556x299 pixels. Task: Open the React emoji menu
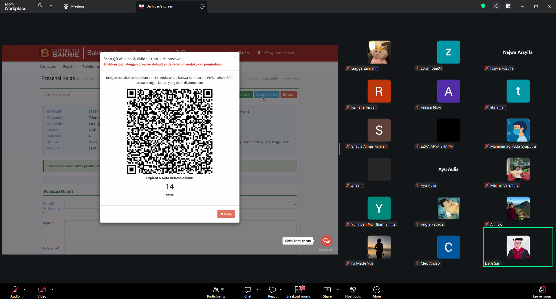[272, 292]
